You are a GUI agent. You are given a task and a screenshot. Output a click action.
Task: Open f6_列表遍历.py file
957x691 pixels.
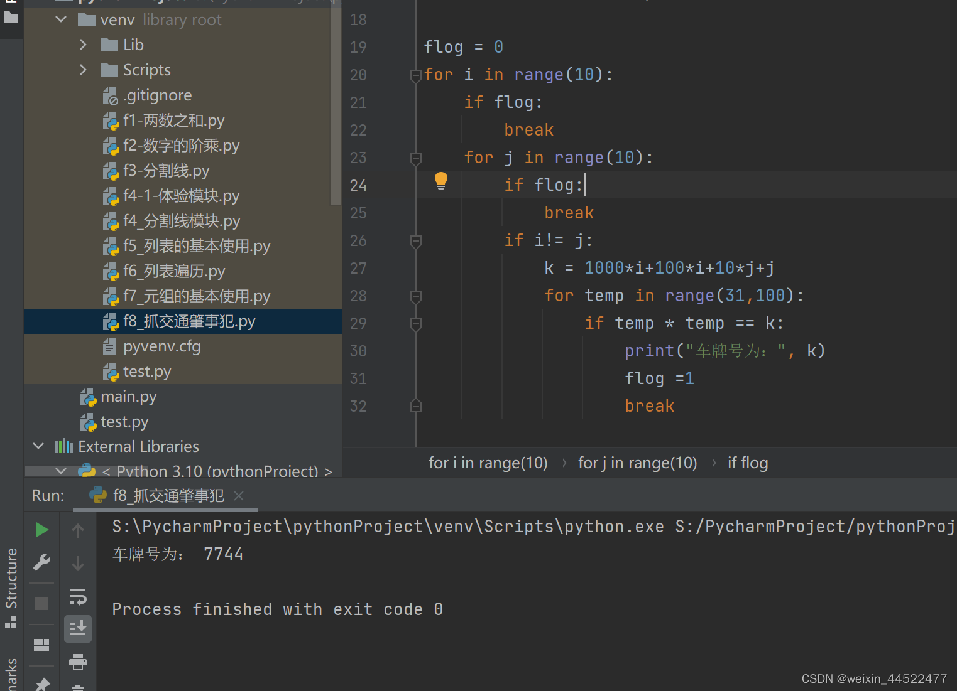pyautogui.click(x=174, y=271)
